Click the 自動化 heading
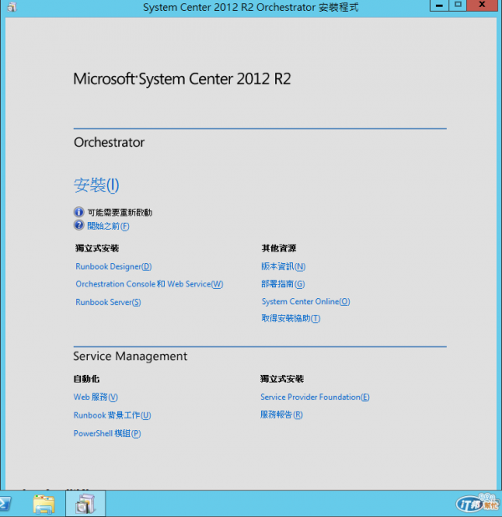The height and width of the screenshot is (517, 502). (86, 379)
